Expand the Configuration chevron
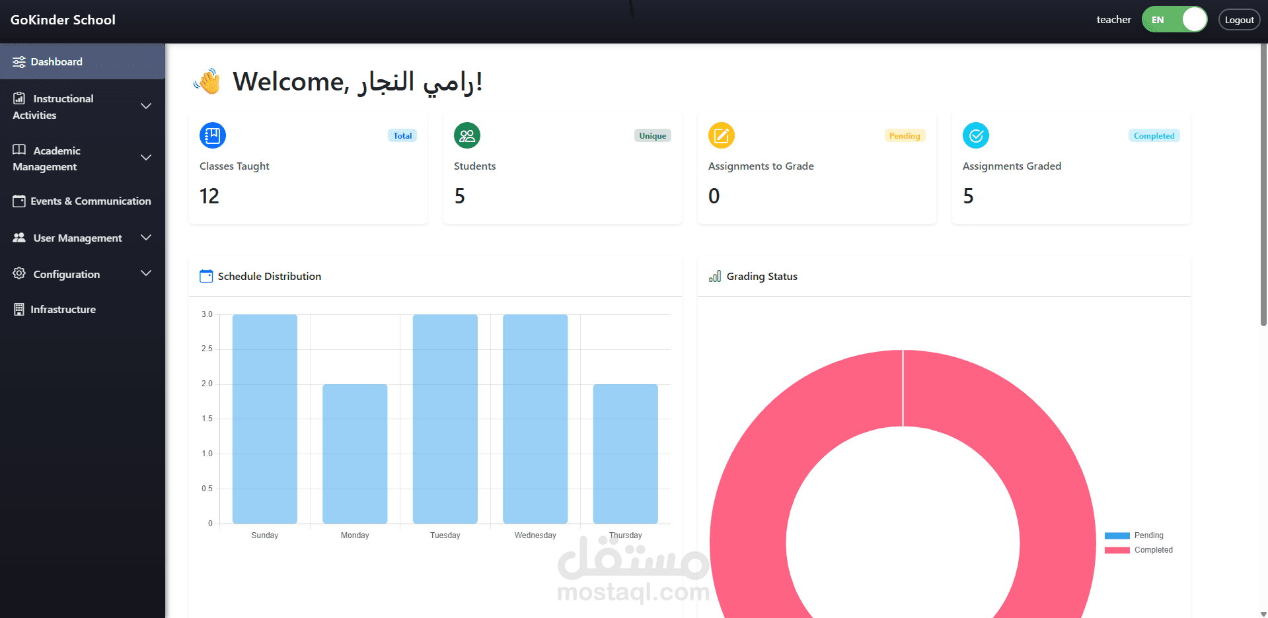 pos(146,273)
